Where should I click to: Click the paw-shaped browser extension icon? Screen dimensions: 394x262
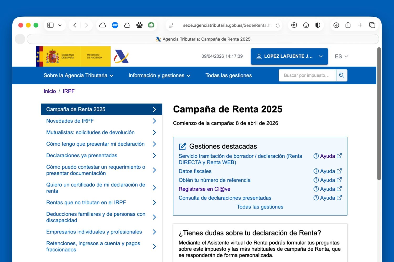pos(139,25)
